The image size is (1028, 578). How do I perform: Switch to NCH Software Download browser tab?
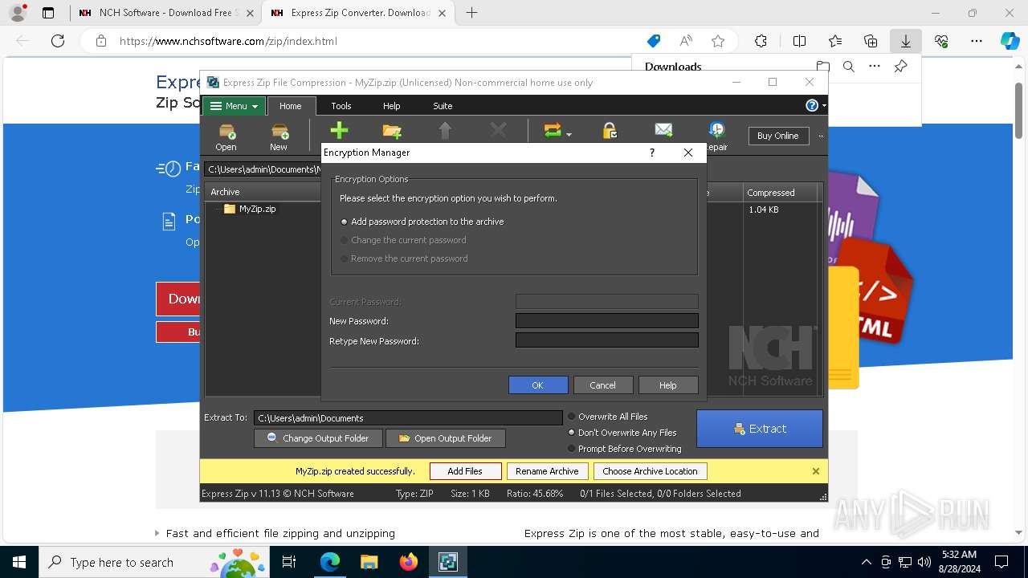[x=165, y=13]
